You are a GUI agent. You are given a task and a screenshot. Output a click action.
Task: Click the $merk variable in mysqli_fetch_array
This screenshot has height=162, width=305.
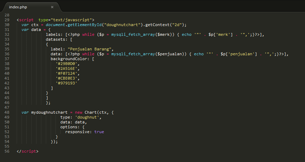[x=164, y=35]
